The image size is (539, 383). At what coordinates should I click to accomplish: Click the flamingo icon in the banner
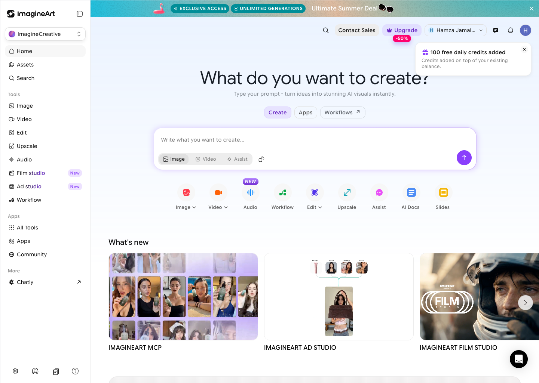pos(160,9)
